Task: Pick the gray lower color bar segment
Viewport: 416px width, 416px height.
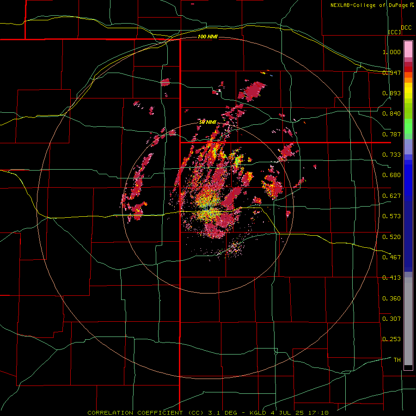Action: [x=408, y=321]
